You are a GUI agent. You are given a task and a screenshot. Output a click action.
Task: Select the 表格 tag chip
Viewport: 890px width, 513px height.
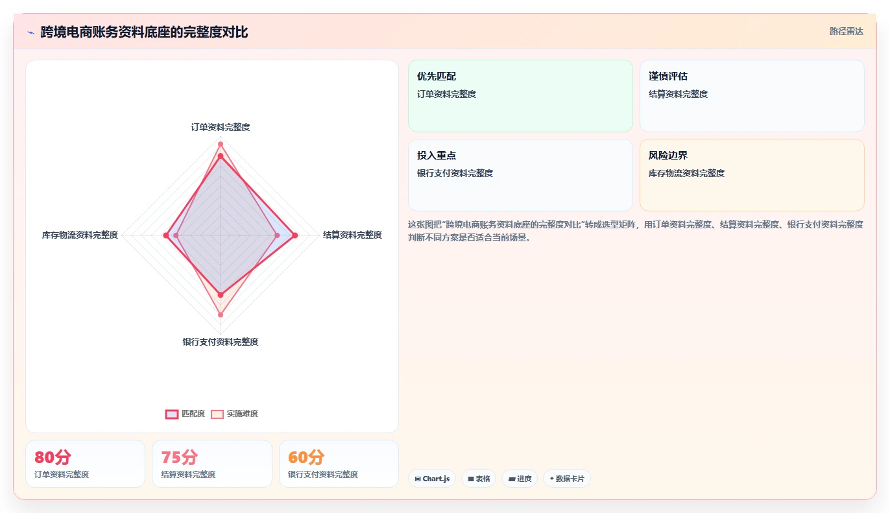479,479
